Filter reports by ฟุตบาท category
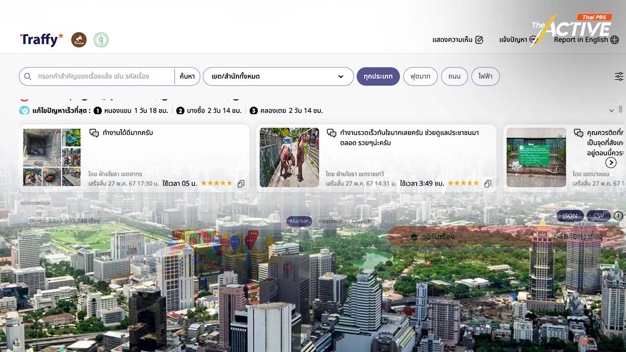 coord(420,76)
